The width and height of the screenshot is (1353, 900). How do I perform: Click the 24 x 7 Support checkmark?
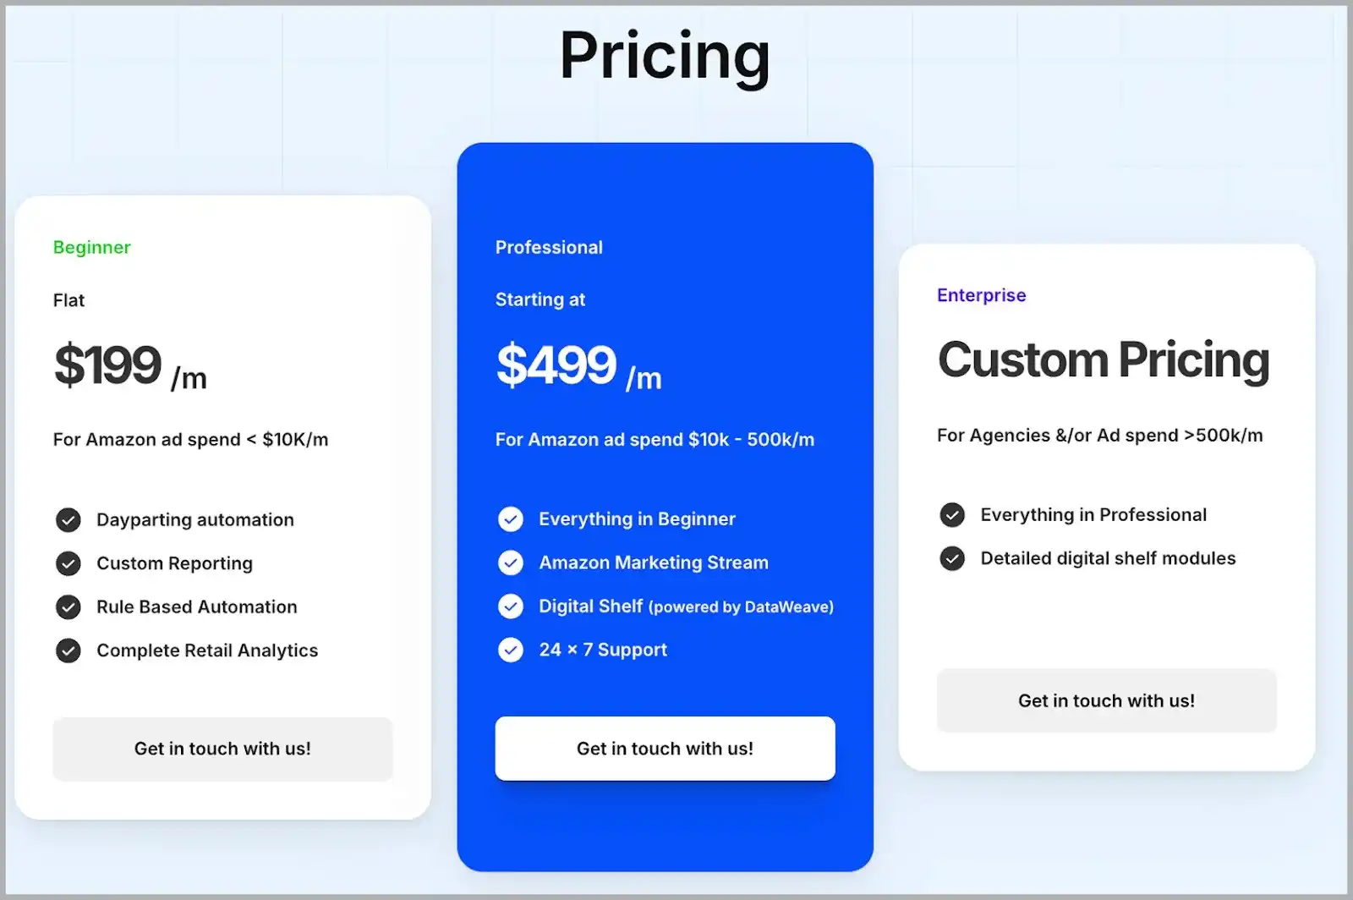point(511,650)
